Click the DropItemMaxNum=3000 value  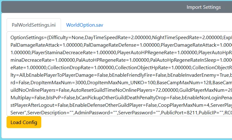pos(58,83)
